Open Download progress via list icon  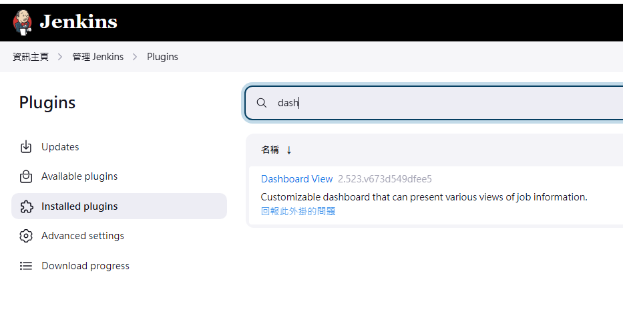point(26,265)
